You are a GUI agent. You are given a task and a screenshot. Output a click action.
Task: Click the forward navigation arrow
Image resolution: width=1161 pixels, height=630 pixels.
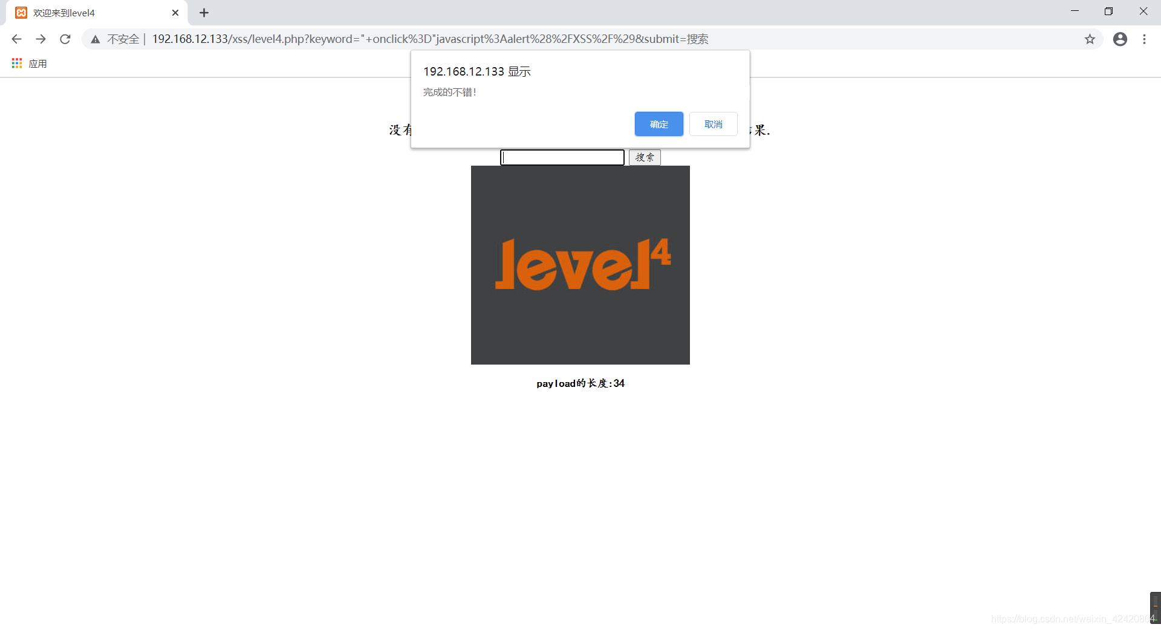click(41, 39)
